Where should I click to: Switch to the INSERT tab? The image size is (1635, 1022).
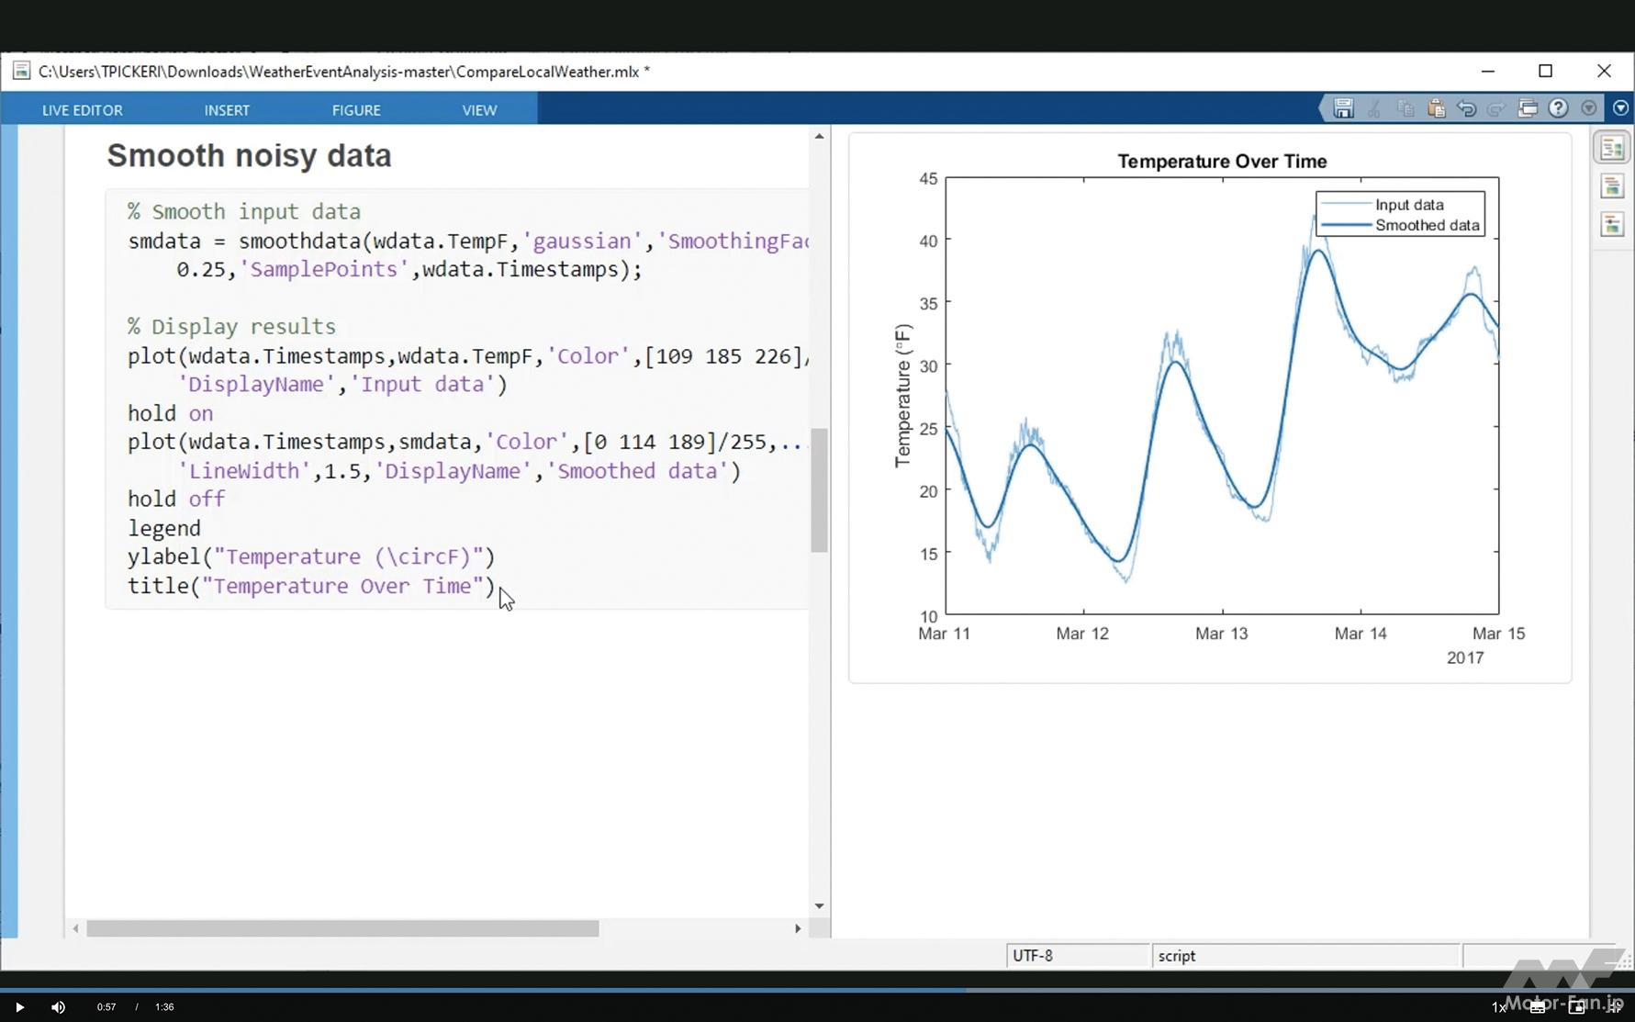[x=227, y=110]
